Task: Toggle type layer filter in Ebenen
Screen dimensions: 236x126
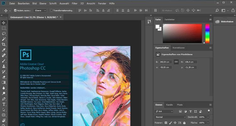Action: 190,112
